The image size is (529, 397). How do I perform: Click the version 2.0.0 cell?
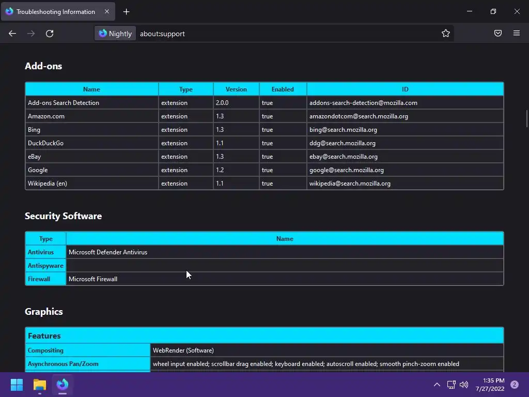pos(236,103)
